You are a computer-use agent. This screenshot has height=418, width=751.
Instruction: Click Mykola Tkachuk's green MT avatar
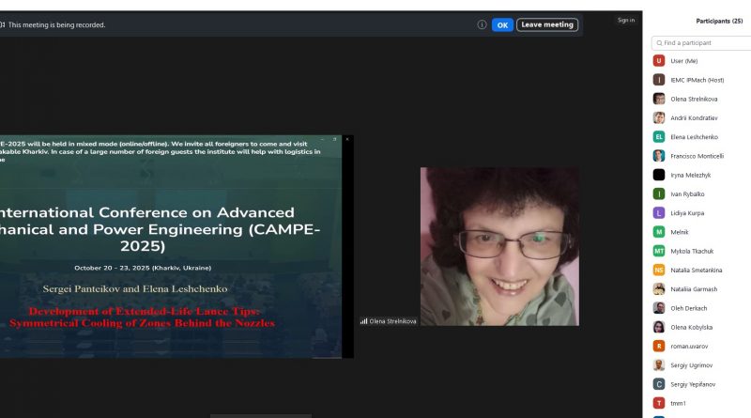[659, 251]
